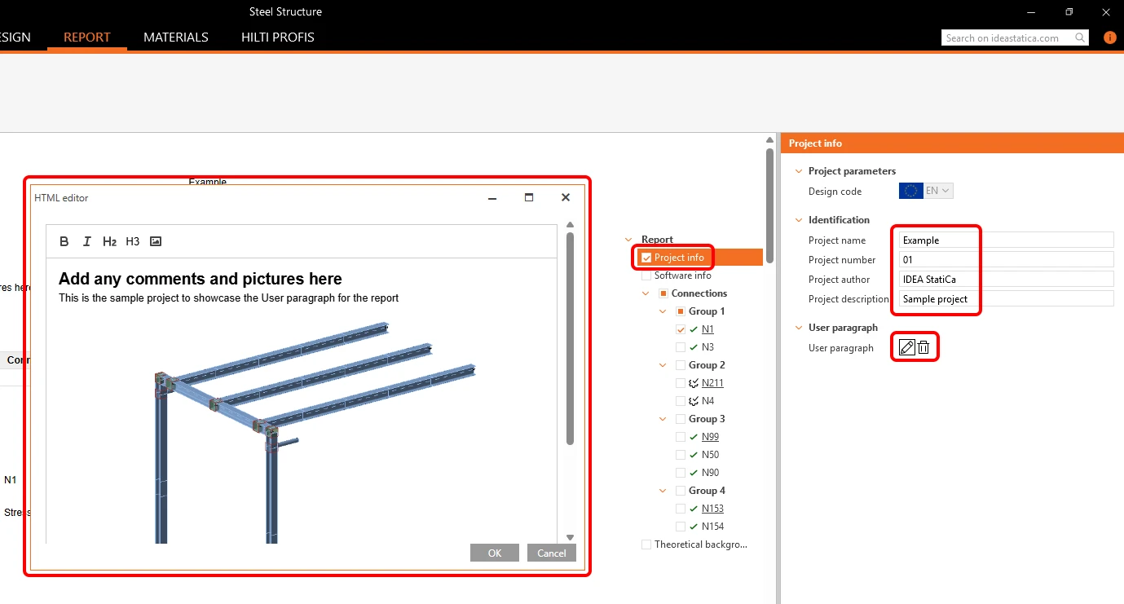The image size is (1124, 604).
Task: Open the orange info icon
Action: coord(1109,37)
